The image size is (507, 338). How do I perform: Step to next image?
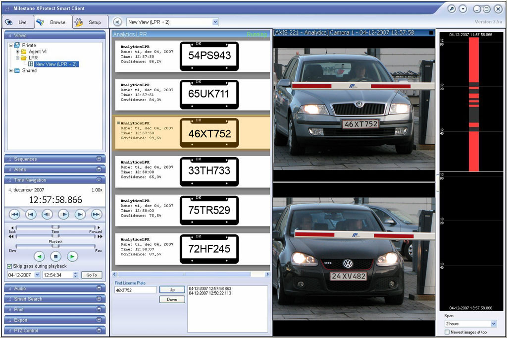point(64,214)
